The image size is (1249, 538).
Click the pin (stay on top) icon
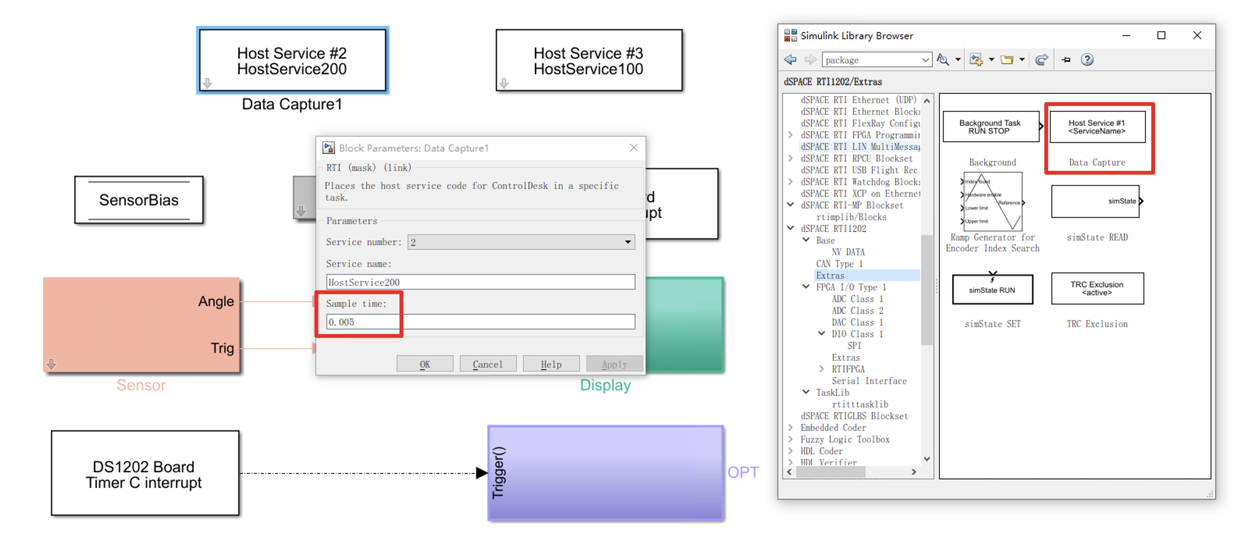point(1066,60)
